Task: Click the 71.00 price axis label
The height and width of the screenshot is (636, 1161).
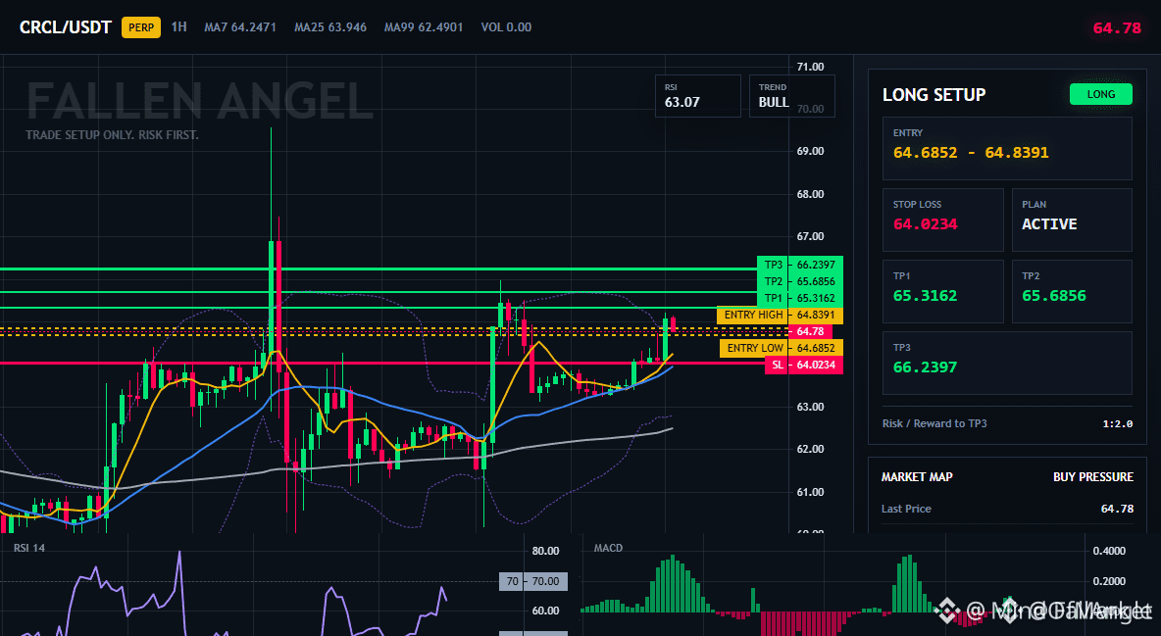Action: (810, 67)
